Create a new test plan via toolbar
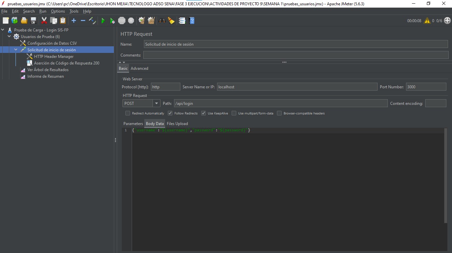This screenshot has height=253, width=452. [x=6, y=21]
